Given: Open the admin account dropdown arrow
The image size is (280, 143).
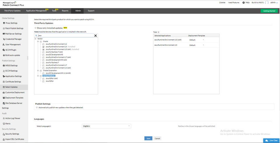Looking at the screenshot, I should 277,3.
